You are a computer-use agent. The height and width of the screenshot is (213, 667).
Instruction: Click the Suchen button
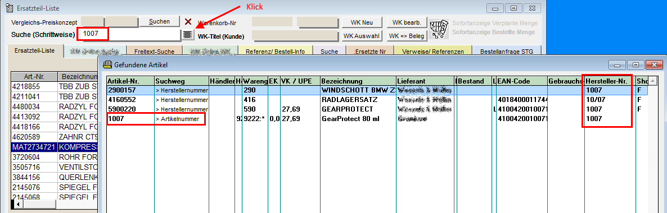[160, 22]
